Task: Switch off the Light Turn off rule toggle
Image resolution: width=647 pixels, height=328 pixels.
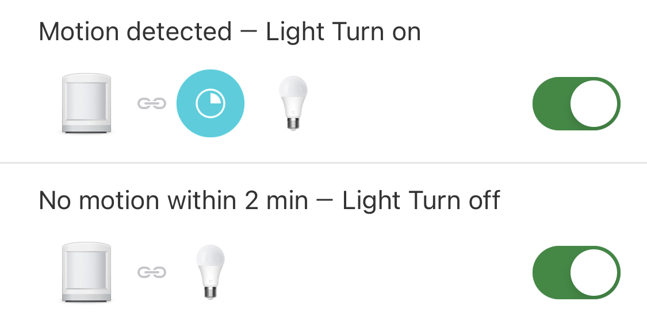Action: point(576,273)
